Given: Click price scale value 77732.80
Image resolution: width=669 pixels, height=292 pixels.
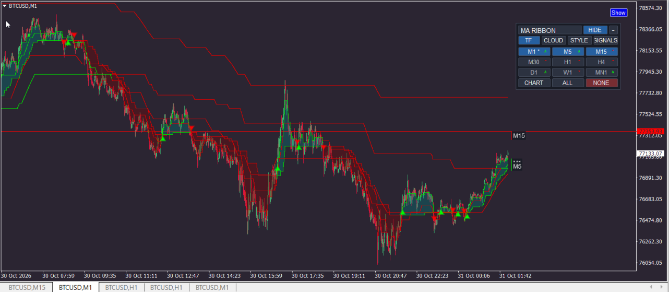Looking at the screenshot, I should (651, 93).
